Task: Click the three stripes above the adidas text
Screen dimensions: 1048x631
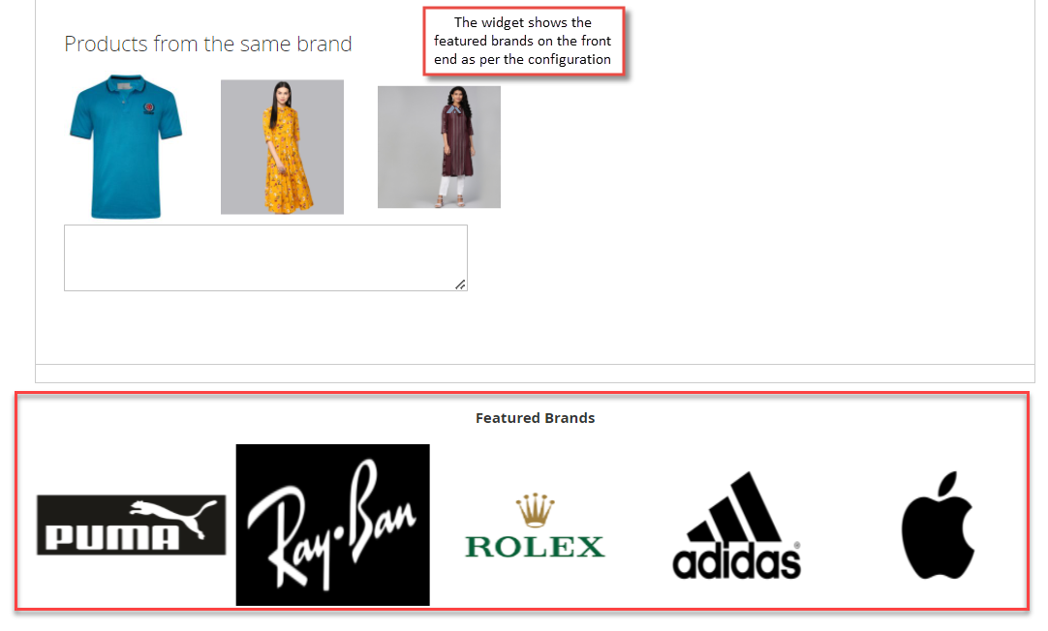Action: [x=734, y=506]
